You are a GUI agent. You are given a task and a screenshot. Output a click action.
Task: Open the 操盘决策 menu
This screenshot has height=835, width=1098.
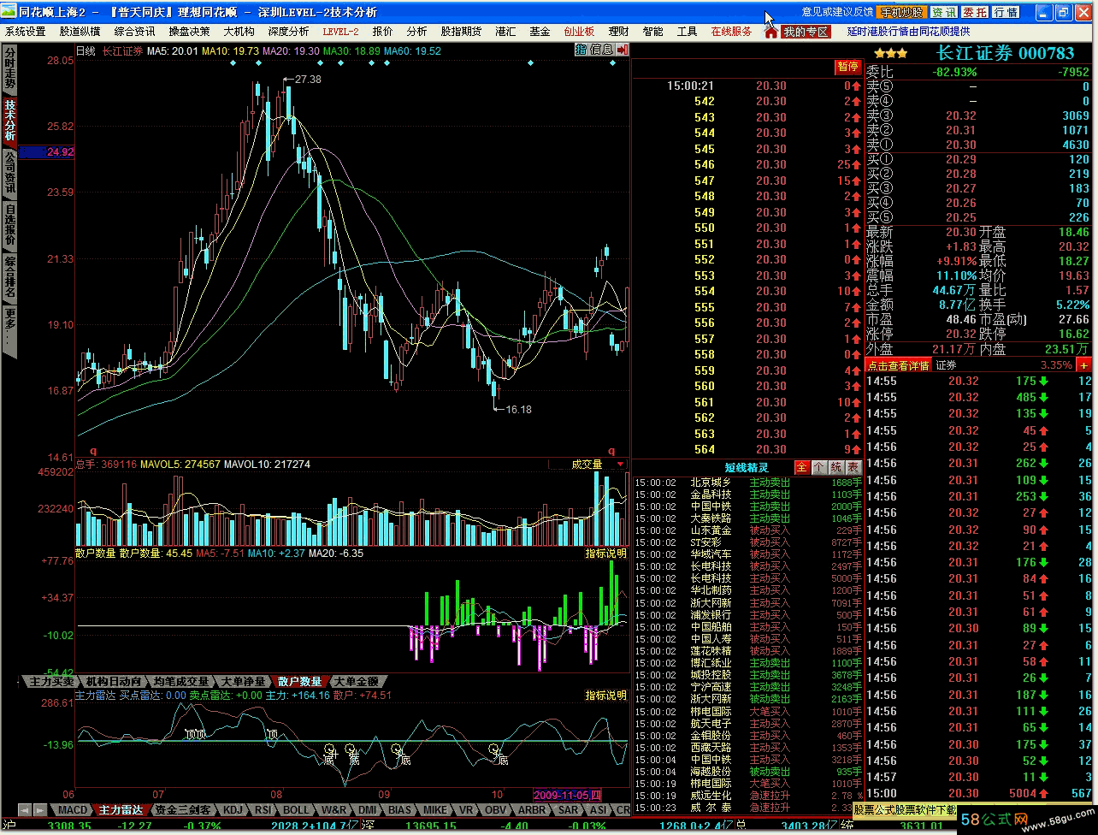189,32
